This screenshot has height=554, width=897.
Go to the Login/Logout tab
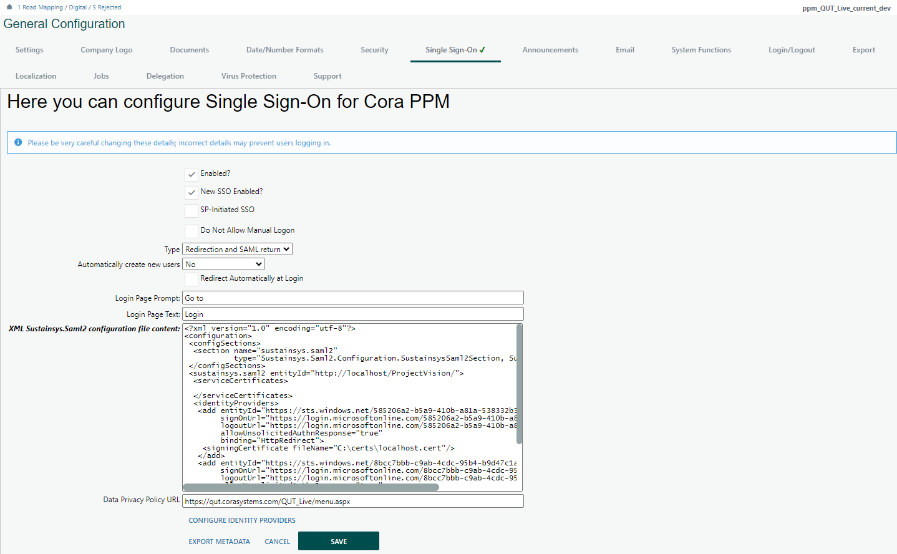pyautogui.click(x=792, y=50)
